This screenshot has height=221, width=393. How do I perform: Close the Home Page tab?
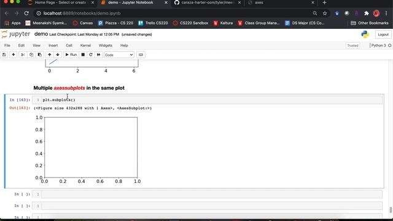pyautogui.click(x=93, y=2)
